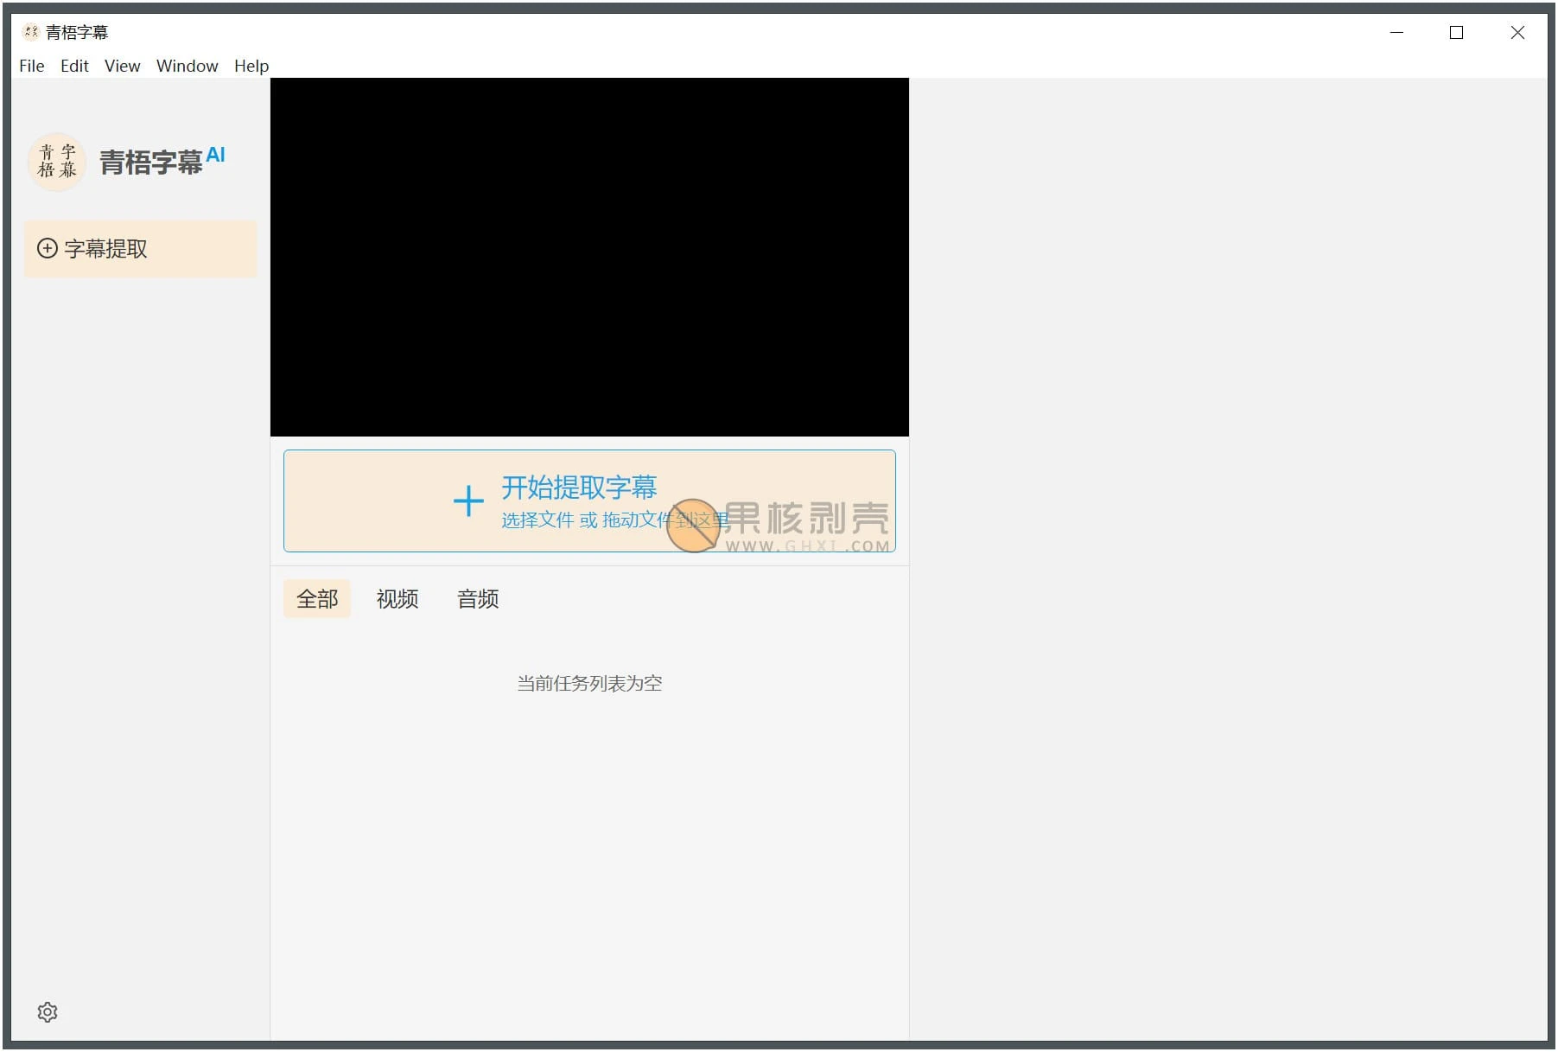Open the View menu
Viewport: 1558px width, 1052px height.
(122, 66)
